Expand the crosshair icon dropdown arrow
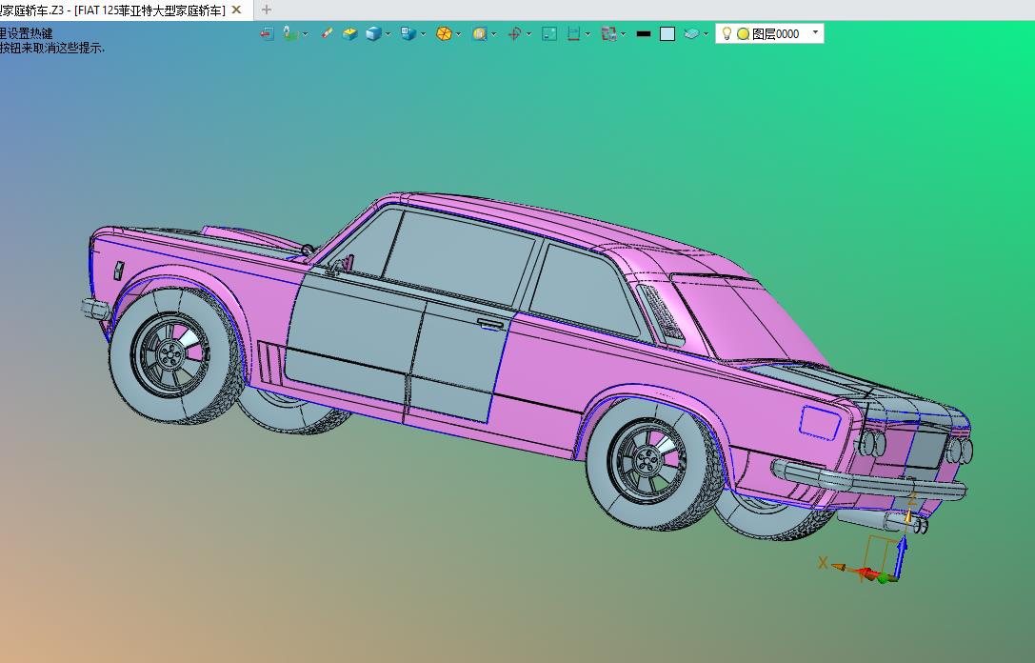The width and height of the screenshot is (1035, 663). (x=529, y=34)
